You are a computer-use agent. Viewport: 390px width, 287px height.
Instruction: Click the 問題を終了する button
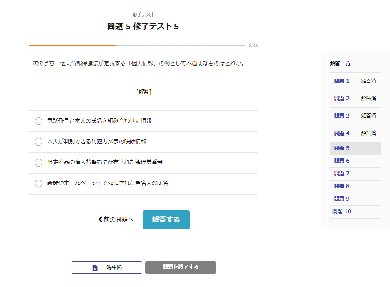[x=180, y=267]
